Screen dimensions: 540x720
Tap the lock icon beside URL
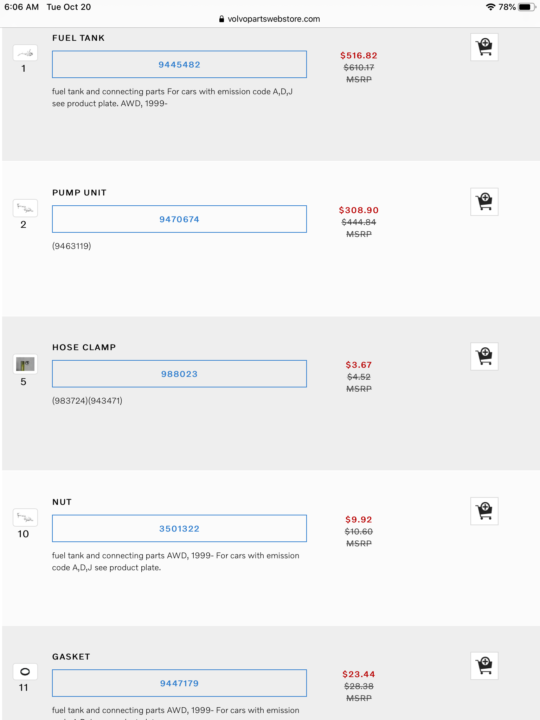pos(221,19)
